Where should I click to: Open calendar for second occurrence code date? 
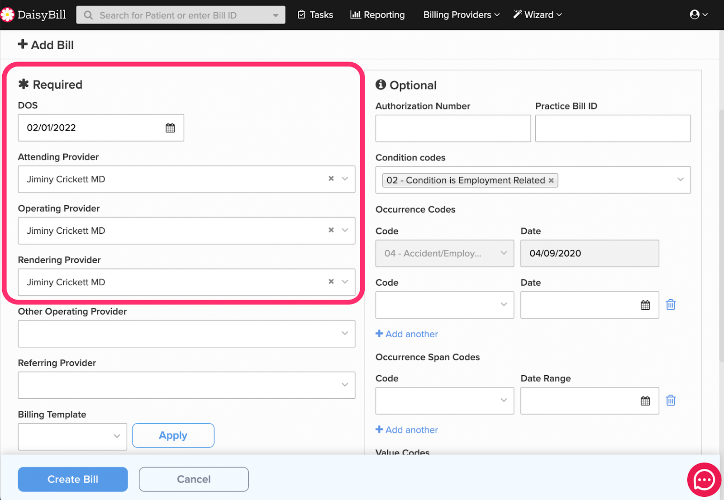pos(645,305)
